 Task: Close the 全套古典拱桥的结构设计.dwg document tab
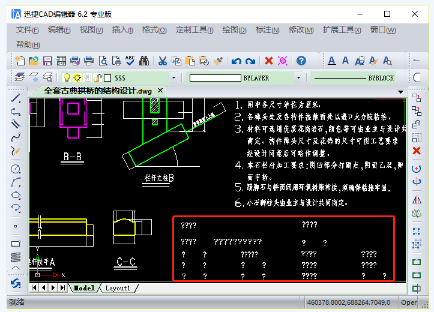(x=160, y=91)
